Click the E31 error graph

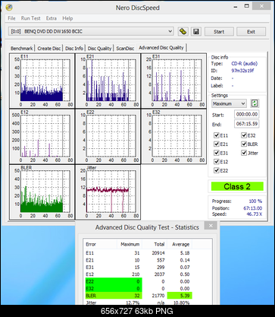173,81
